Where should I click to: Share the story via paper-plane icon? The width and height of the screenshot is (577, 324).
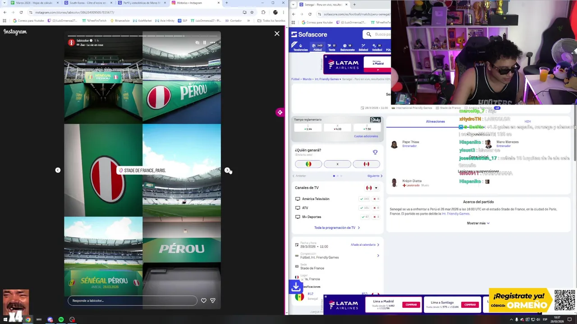click(x=213, y=301)
